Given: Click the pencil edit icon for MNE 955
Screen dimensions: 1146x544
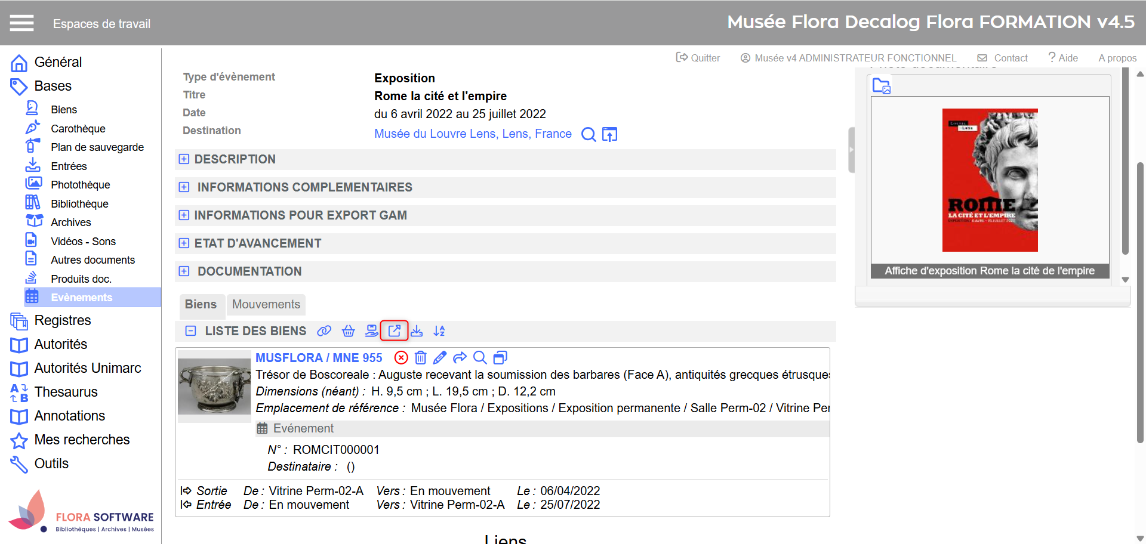Looking at the screenshot, I should tap(440, 358).
